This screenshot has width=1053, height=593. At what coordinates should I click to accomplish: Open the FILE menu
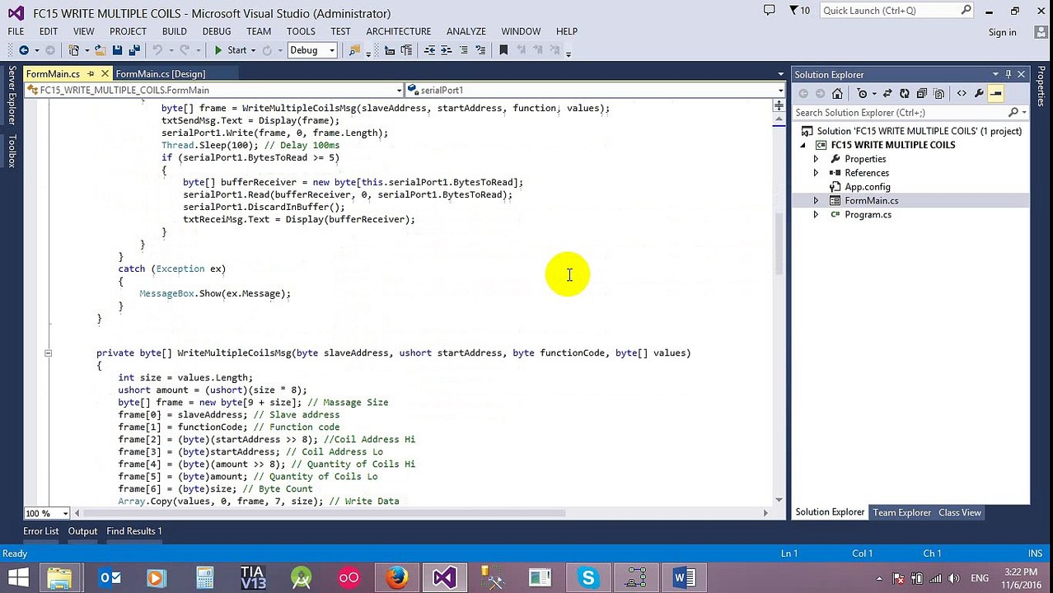[x=16, y=31]
